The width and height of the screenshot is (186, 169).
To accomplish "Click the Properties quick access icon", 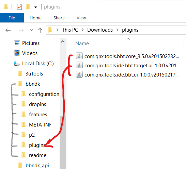I will point(19,7).
